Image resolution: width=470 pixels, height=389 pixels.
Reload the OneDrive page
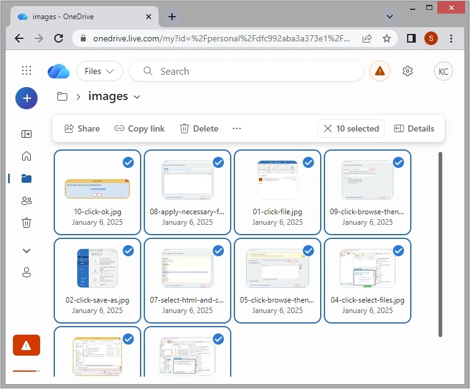[x=59, y=38]
